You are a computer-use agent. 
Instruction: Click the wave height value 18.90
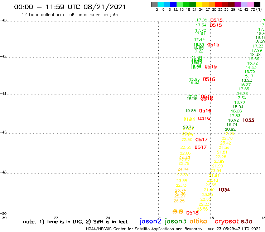click(259, 42)
